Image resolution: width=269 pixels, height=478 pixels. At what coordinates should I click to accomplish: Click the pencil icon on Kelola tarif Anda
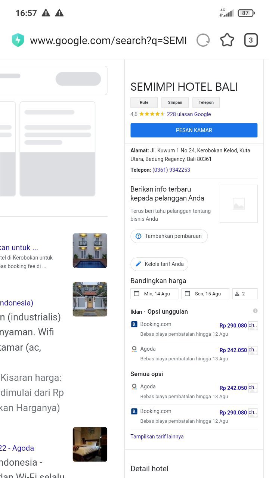click(x=138, y=264)
